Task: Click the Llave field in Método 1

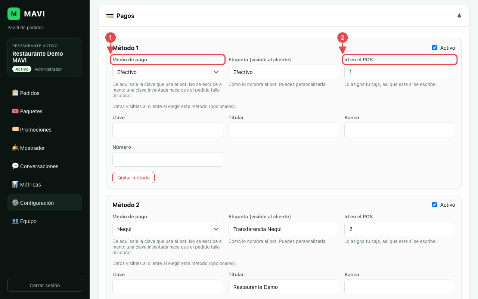Action: point(168,130)
